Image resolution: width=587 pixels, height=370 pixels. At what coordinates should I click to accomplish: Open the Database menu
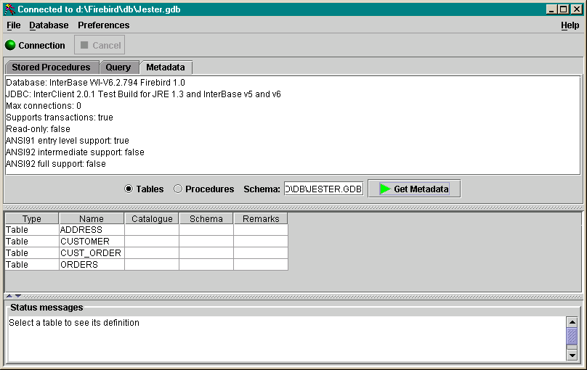(49, 25)
